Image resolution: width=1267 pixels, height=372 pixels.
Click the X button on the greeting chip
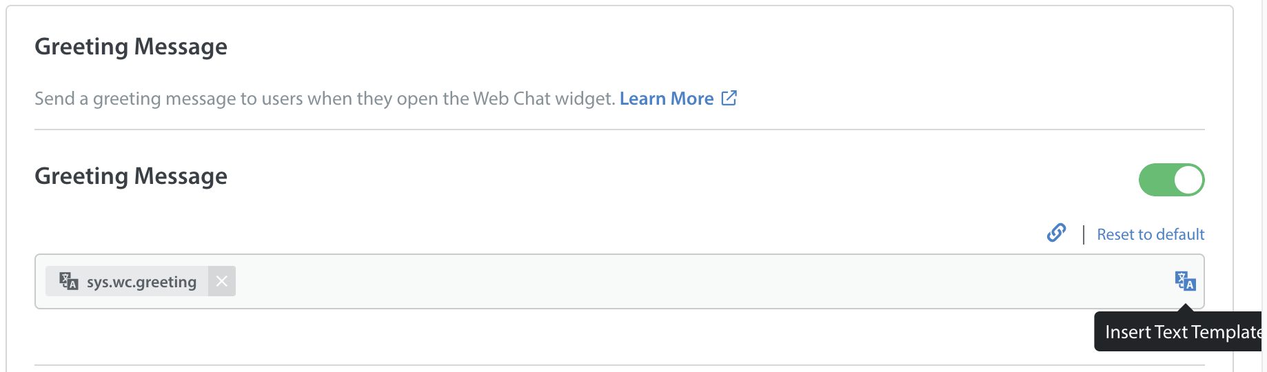(x=221, y=281)
